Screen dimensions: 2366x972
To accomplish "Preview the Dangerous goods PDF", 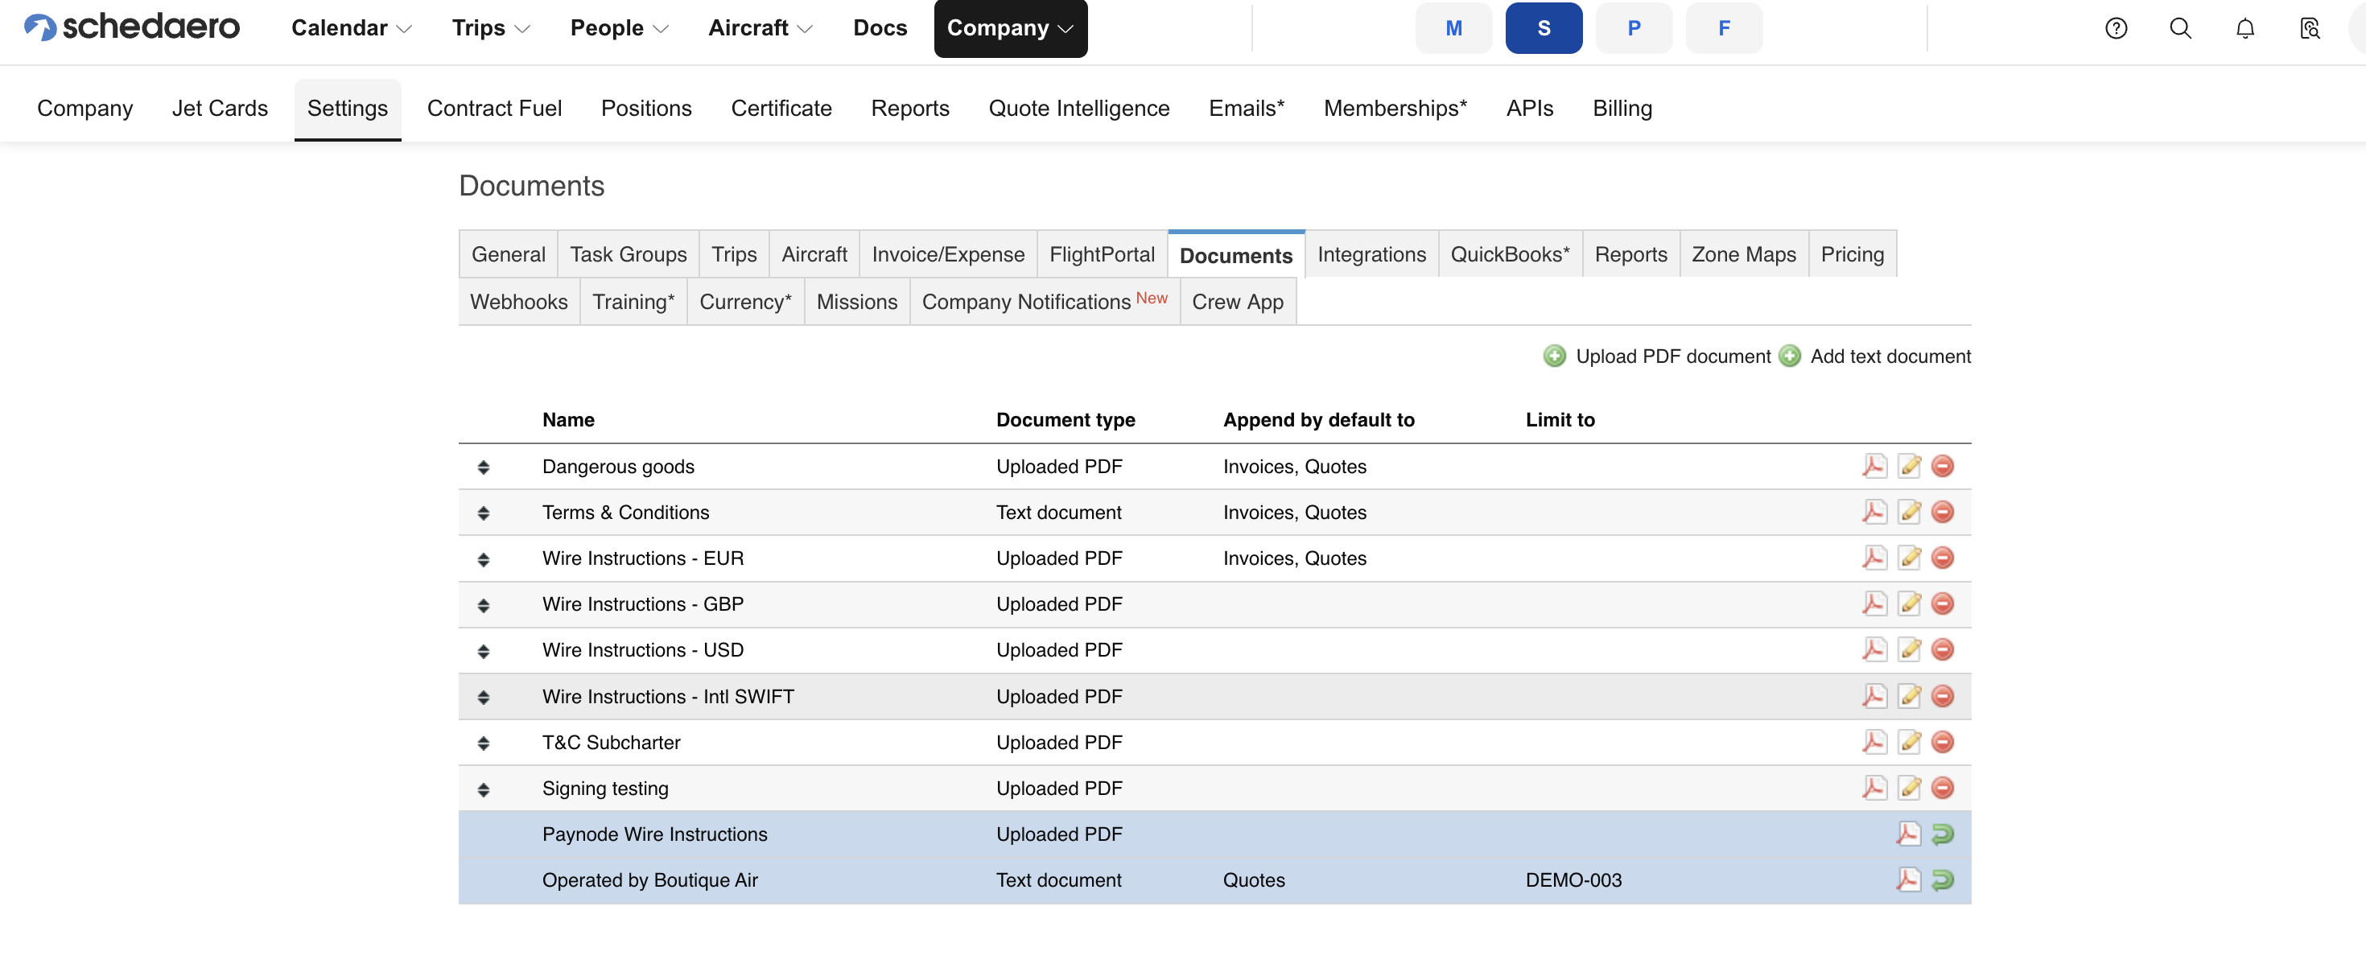I will tap(1873, 466).
